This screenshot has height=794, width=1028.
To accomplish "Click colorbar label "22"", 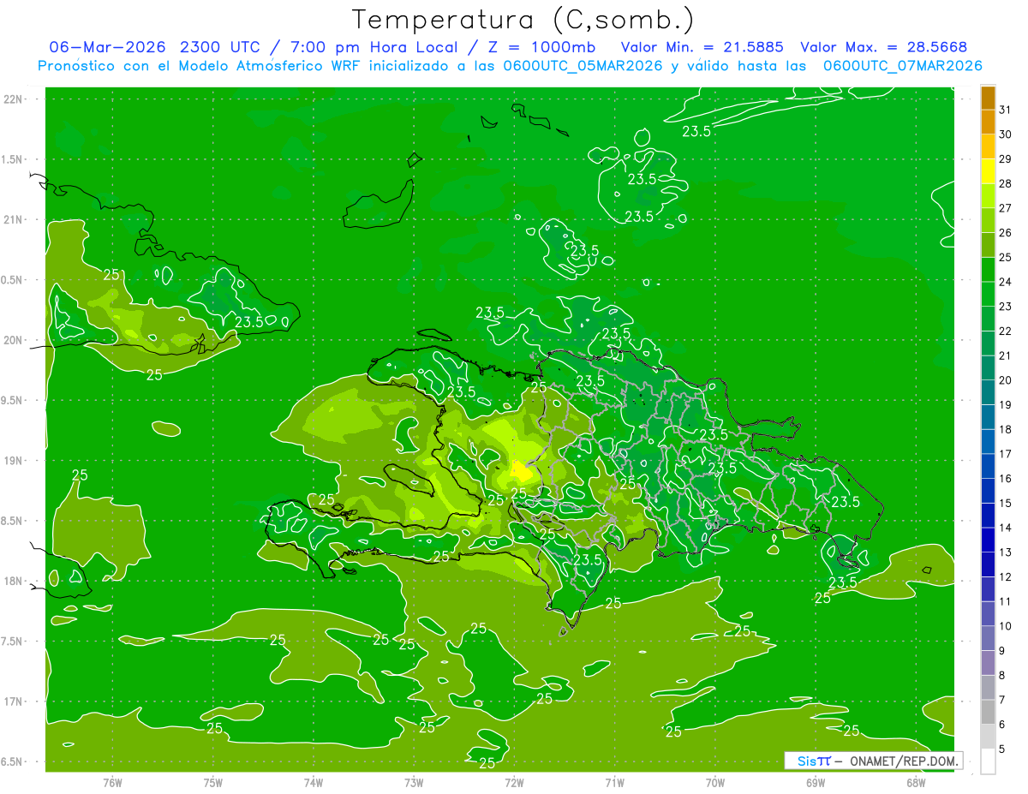I will click(x=1006, y=331).
